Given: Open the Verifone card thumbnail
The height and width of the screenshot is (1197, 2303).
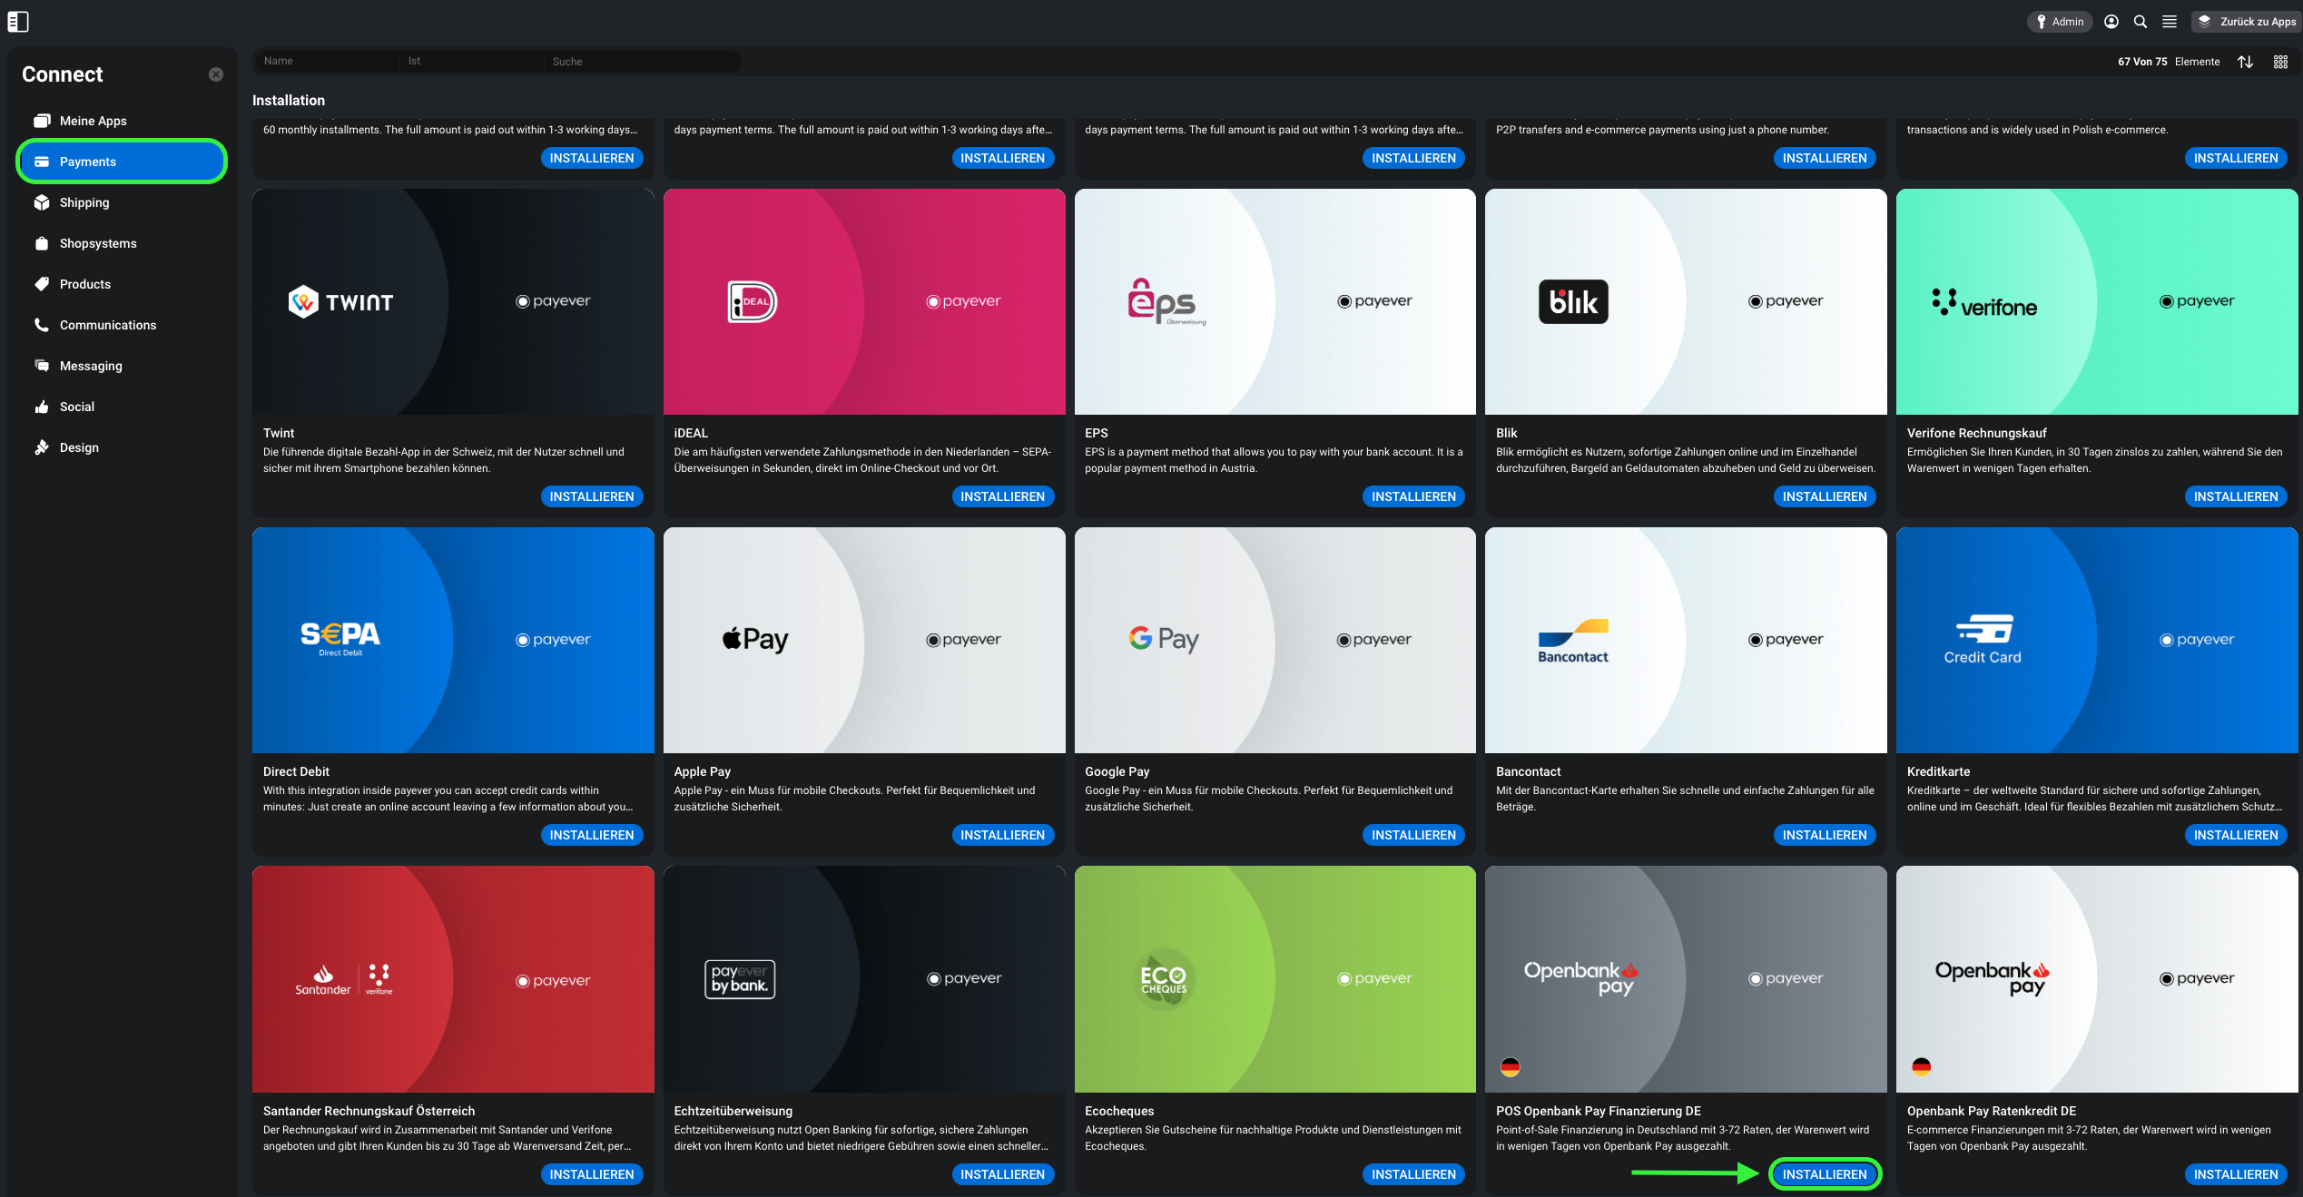Looking at the screenshot, I should 2097,301.
